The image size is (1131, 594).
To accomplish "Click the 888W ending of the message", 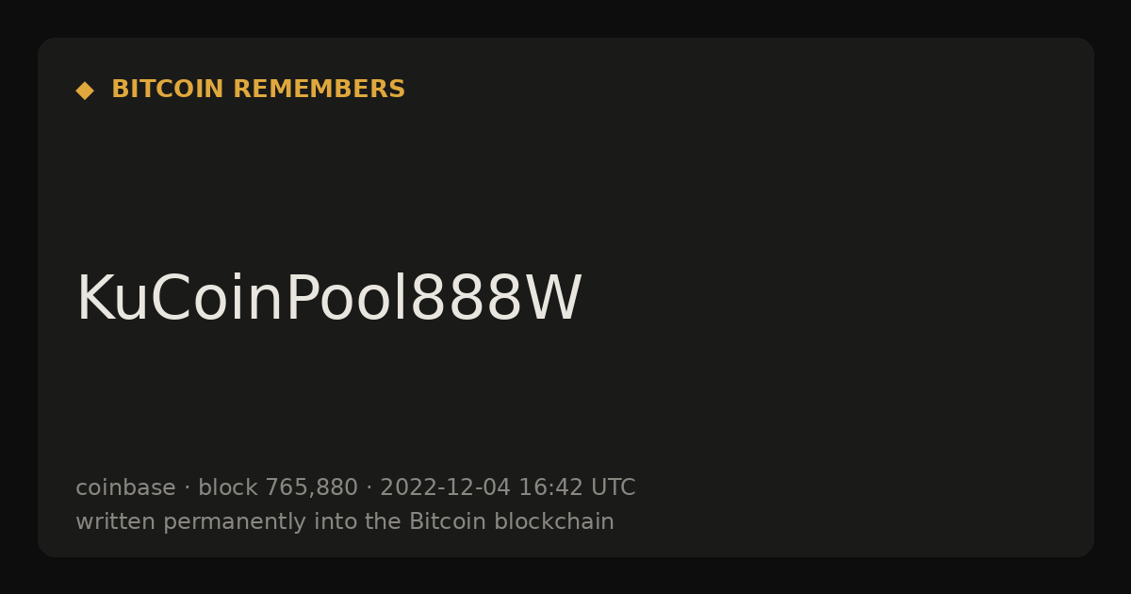I will point(497,299).
